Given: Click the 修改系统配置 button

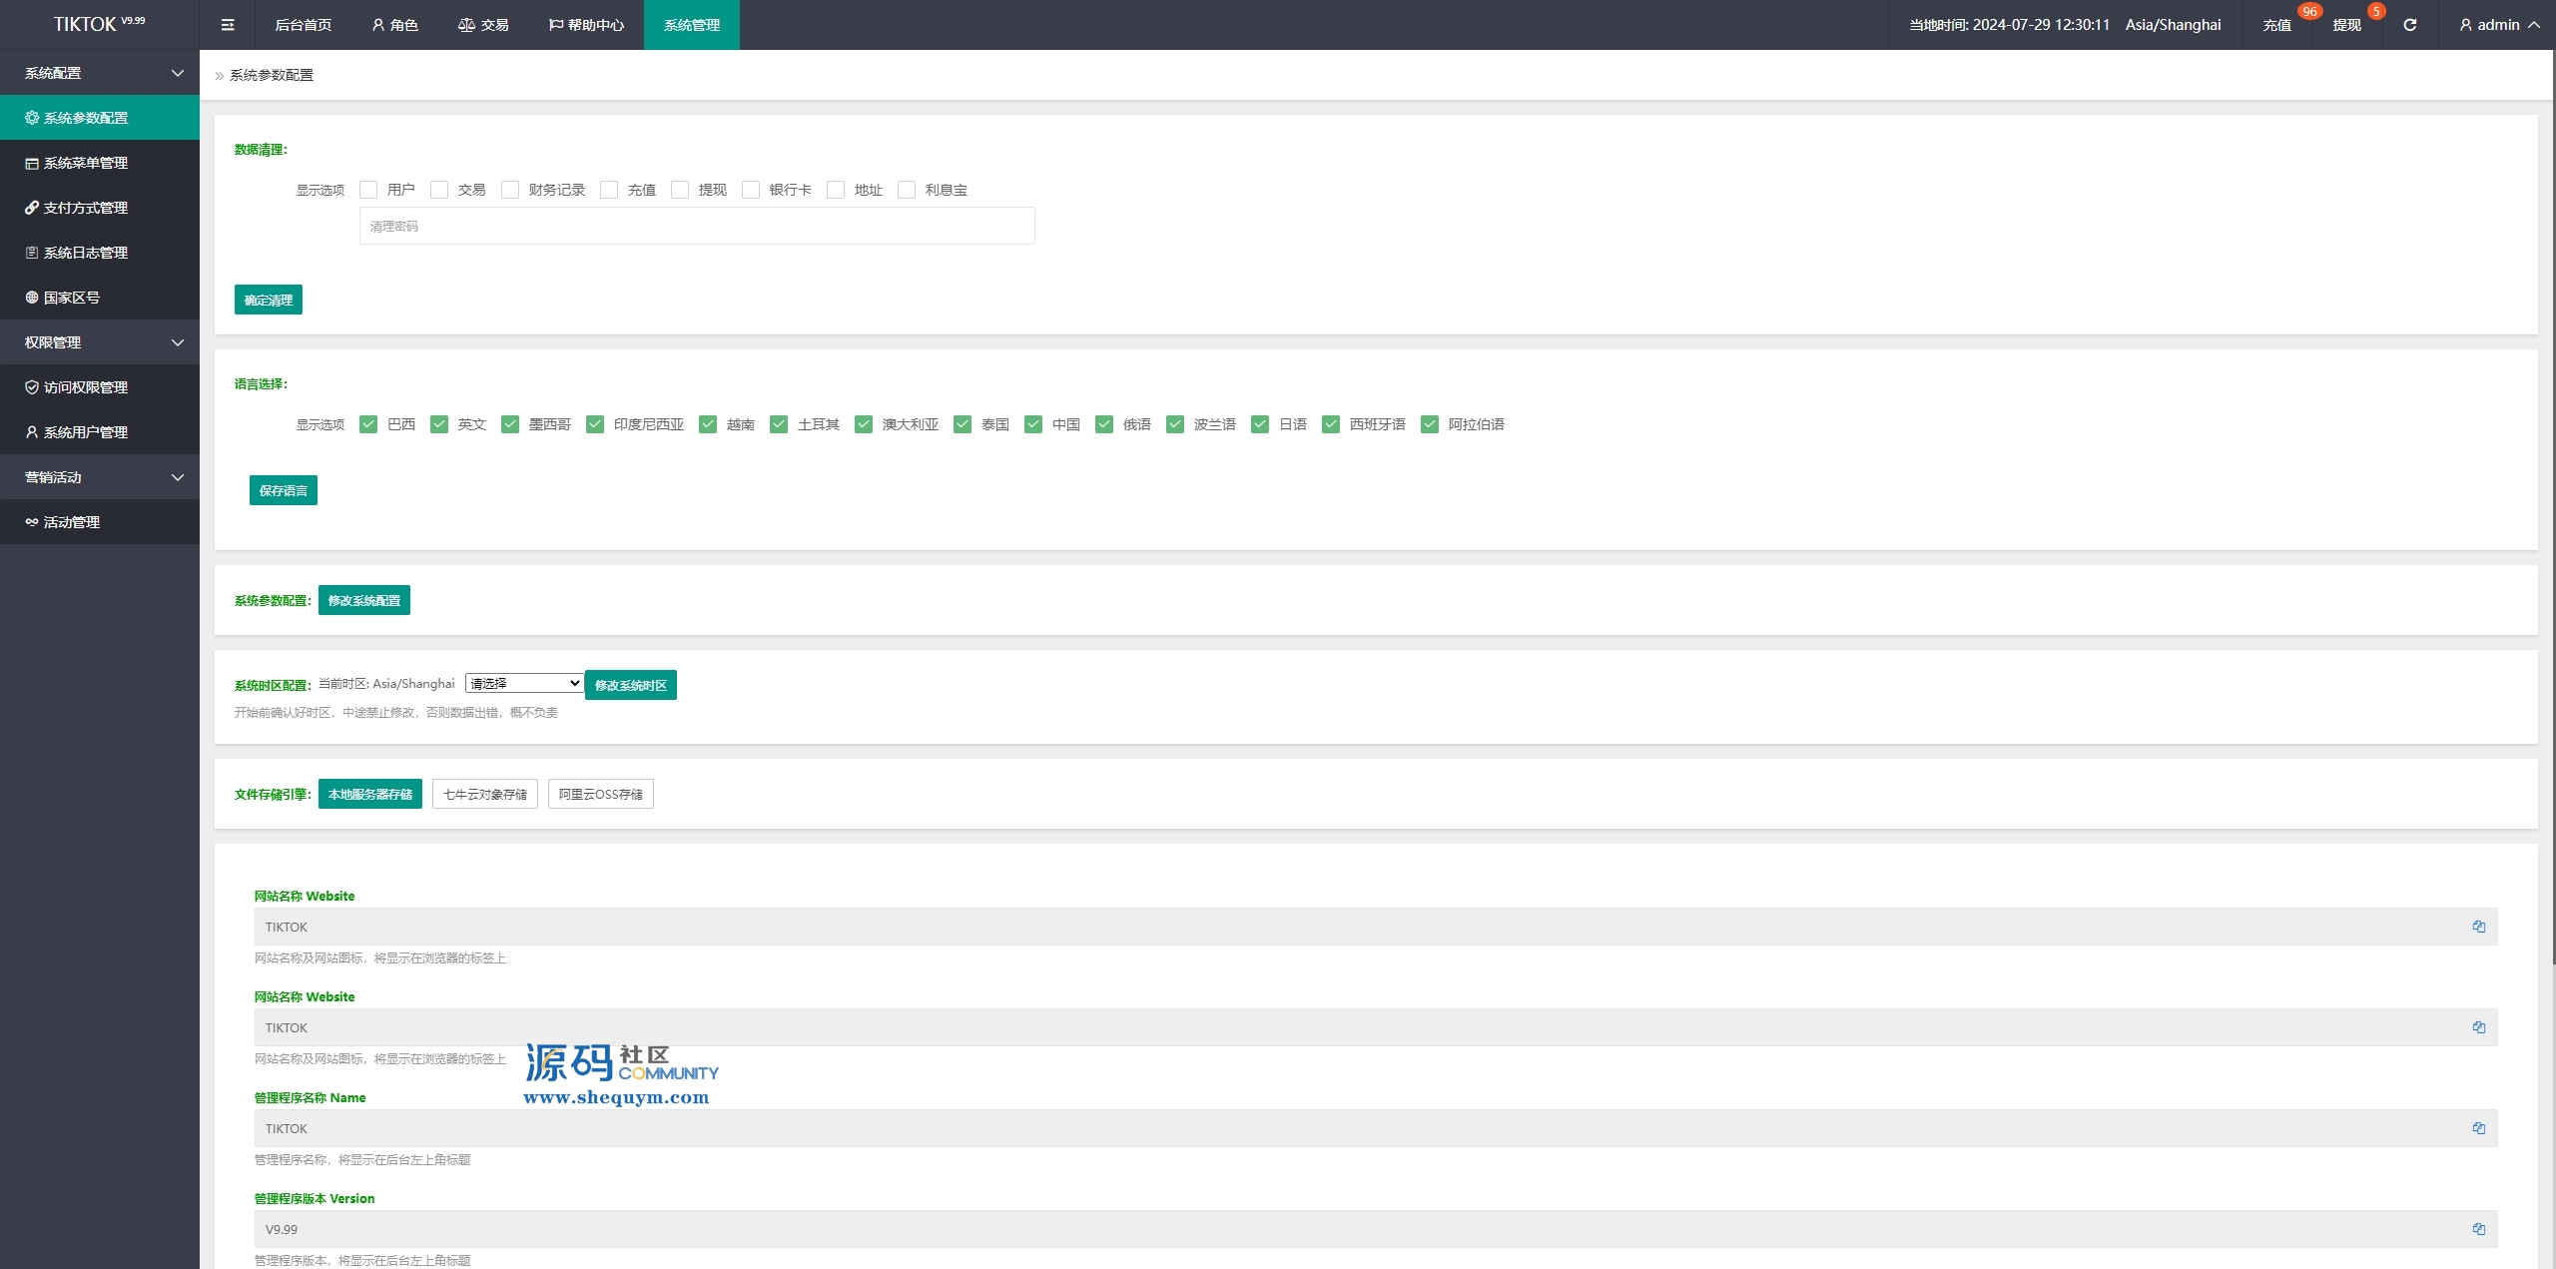Looking at the screenshot, I should (x=364, y=600).
